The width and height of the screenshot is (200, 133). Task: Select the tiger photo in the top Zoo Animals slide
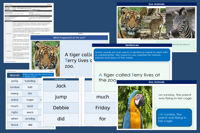pyautogui.click(x=129, y=23)
